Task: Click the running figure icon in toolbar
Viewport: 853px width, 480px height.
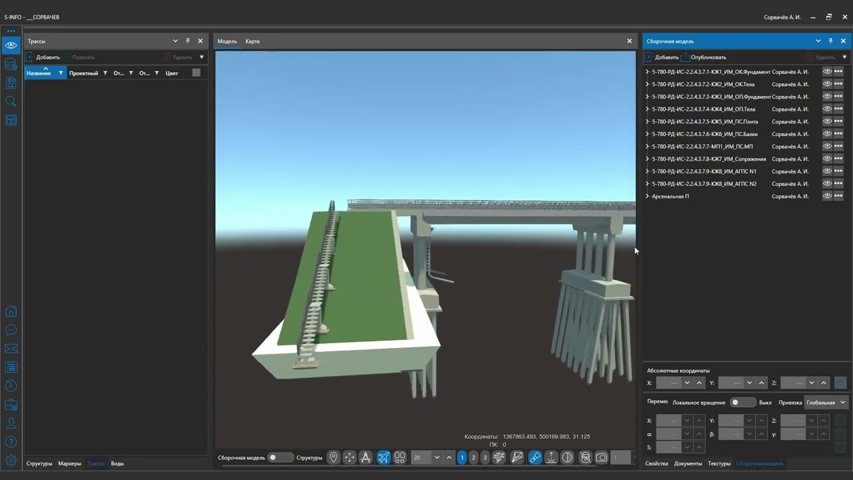Action: pos(499,457)
